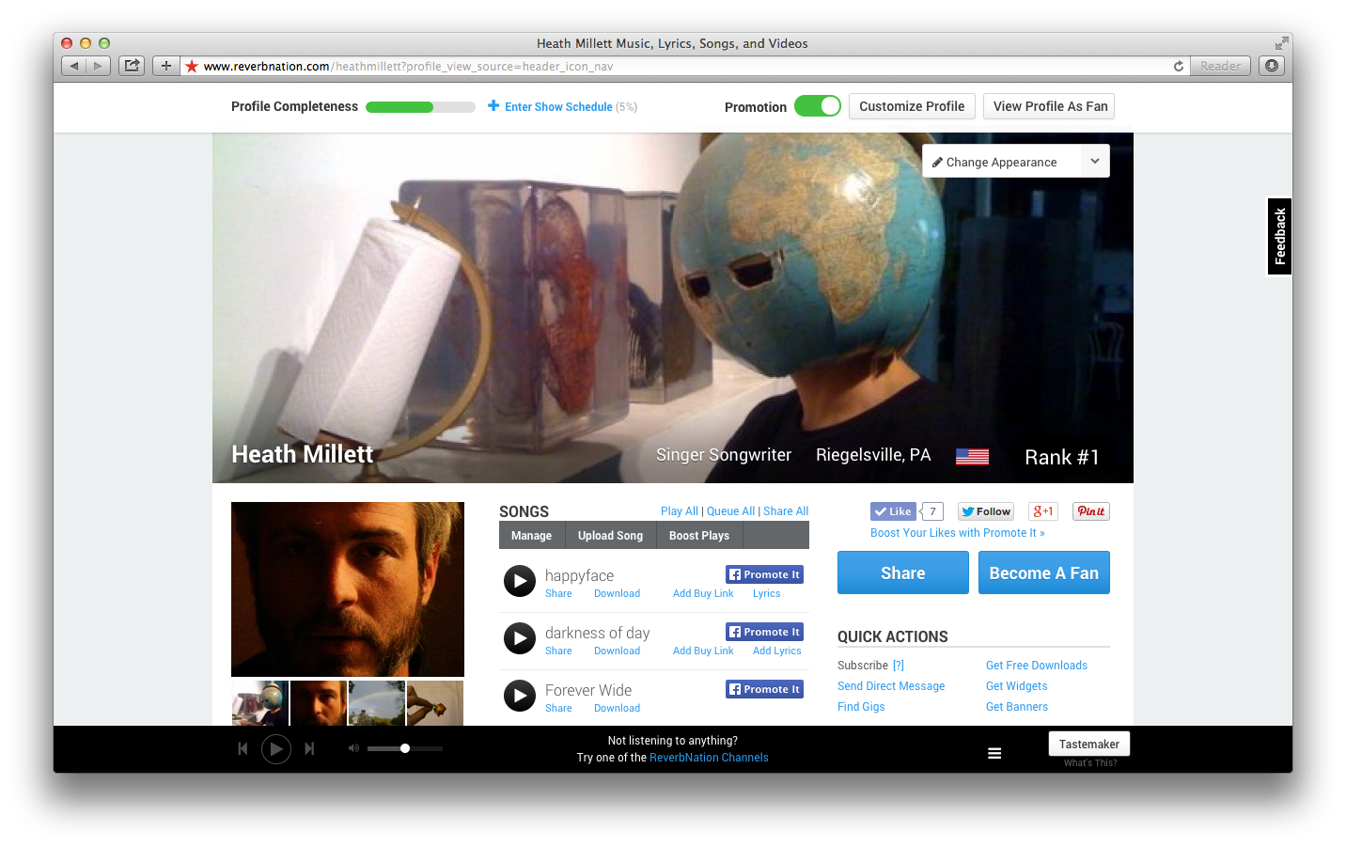The height and width of the screenshot is (847, 1346).
Task: Click the player bar play button
Action: pos(275,749)
